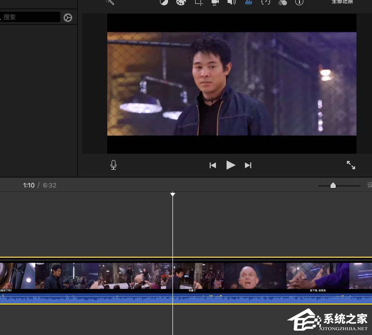The image size is (372, 335).
Task: Play the video in the viewer
Action: point(230,165)
